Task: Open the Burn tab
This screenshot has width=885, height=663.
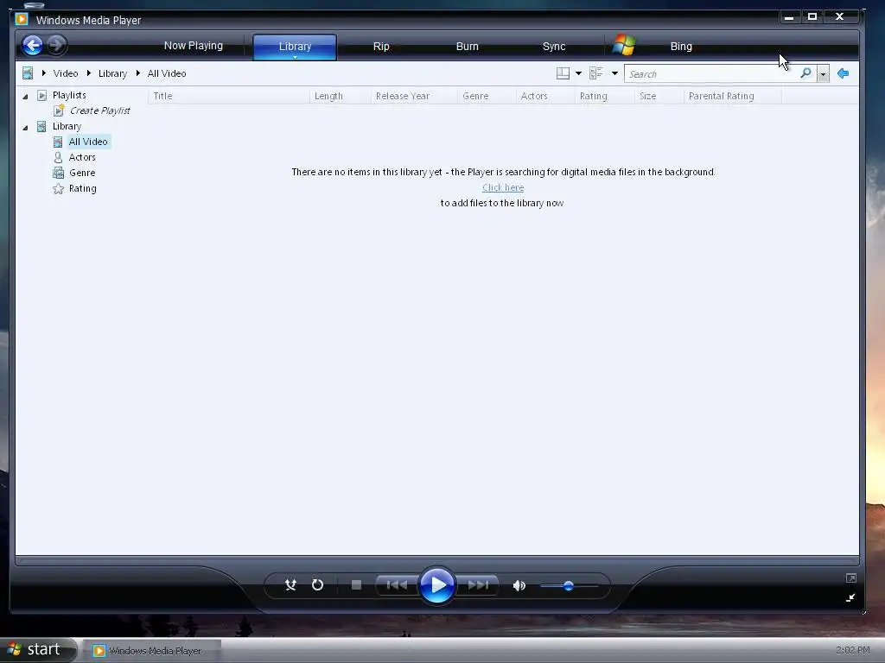Action: pyautogui.click(x=468, y=47)
